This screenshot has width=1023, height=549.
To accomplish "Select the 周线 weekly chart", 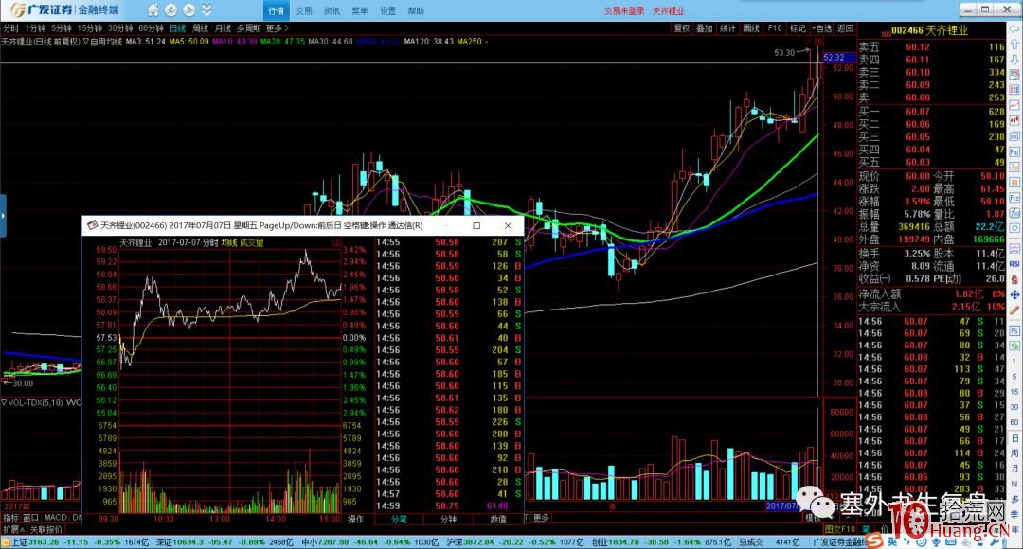I will click(x=200, y=28).
